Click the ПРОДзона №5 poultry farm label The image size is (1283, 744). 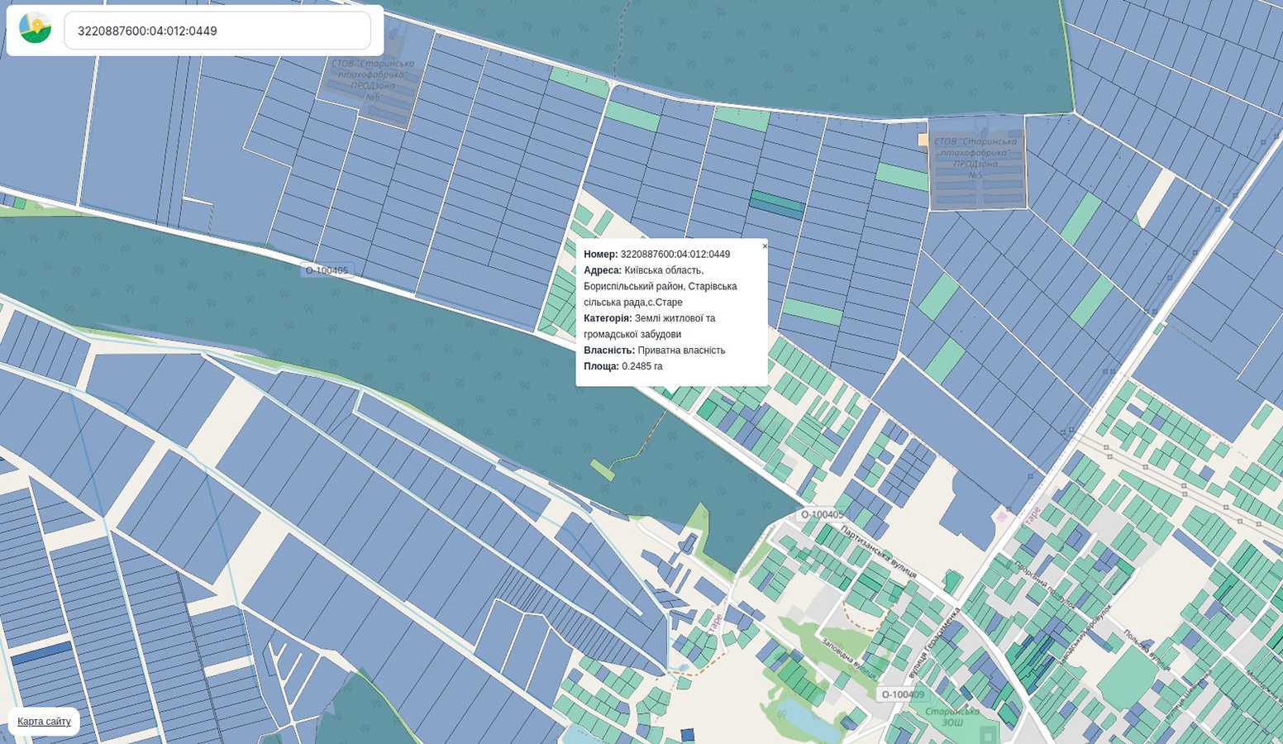(x=975, y=158)
